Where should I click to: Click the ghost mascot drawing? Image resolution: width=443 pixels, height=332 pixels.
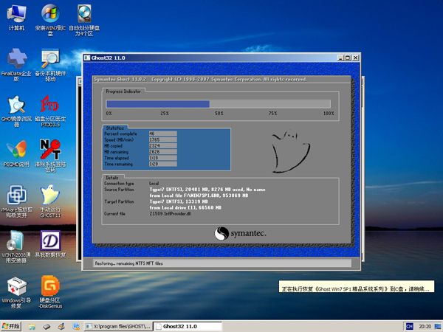[290, 151]
